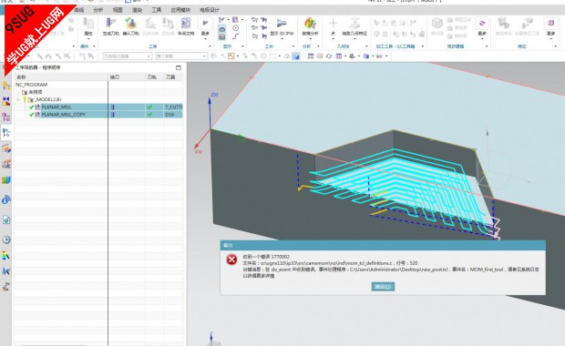The height and width of the screenshot is (346, 565).
Task: Open the Tools (工具) ribbon tab
Action: click(x=157, y=10)
